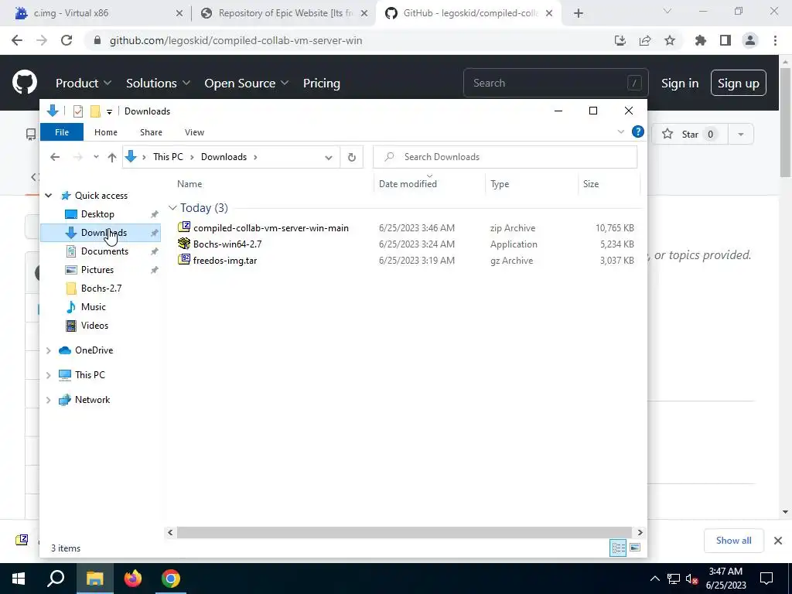792x594 pixels.
Task: Open the notification center icon
Action: point(766,579)
